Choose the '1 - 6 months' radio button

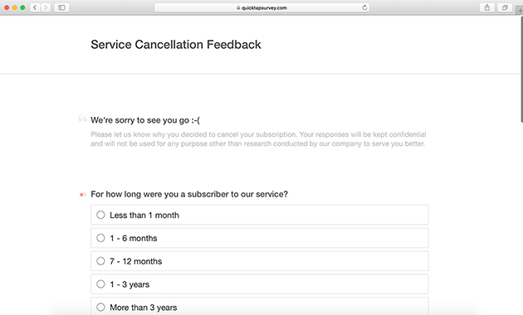260,238
